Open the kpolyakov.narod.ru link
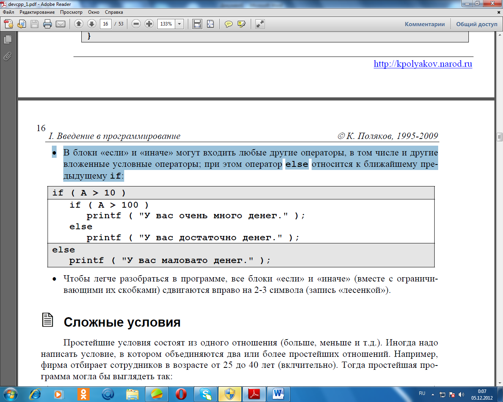Screen dimensions: 503x402 [423, 64]
